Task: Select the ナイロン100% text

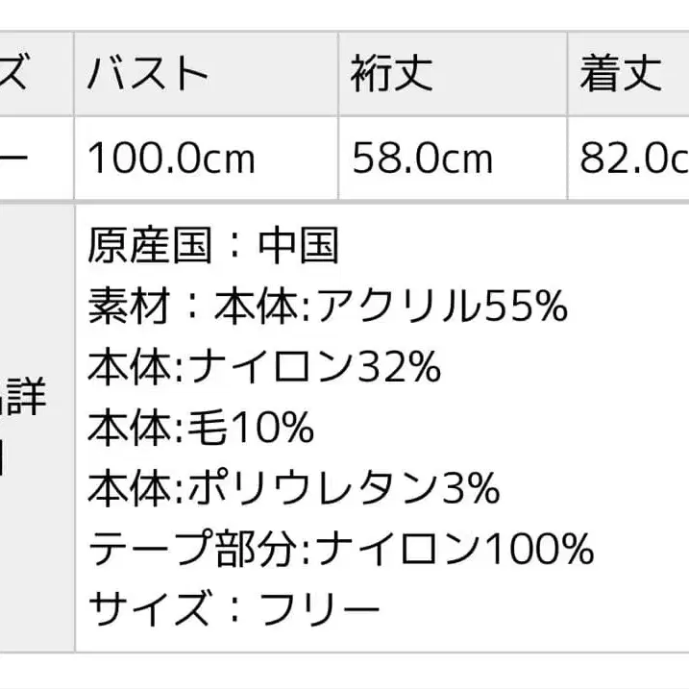Action: tap(455, 549)
